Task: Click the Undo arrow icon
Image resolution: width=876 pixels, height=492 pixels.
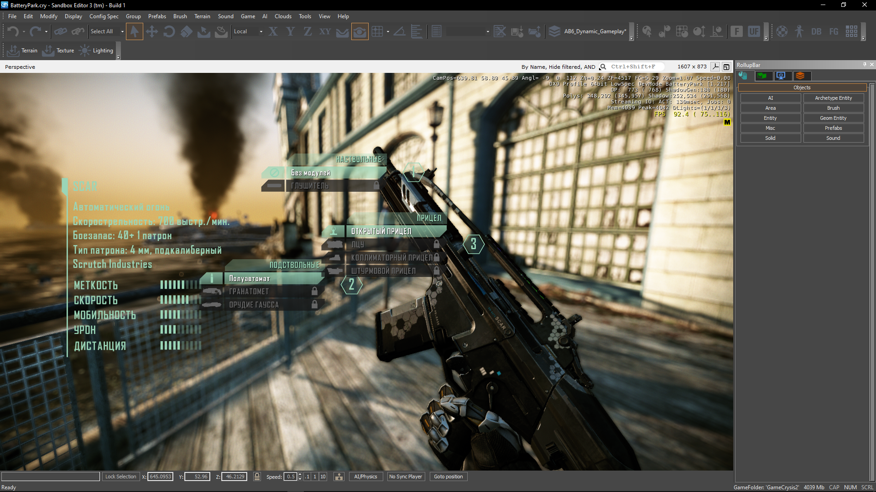Action: [x=13, y=31]
